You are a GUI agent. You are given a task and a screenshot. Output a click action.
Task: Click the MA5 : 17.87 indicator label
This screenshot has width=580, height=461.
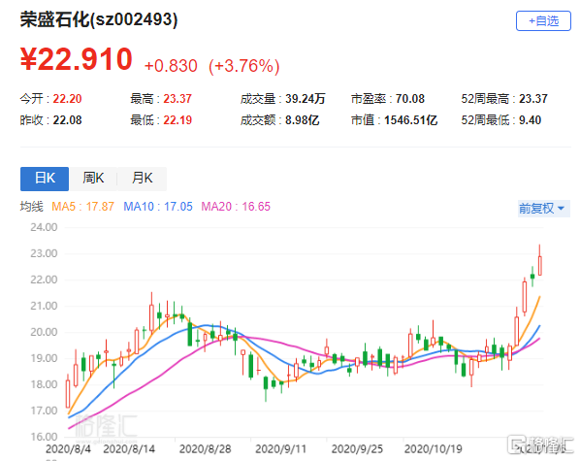pos(82,207)
